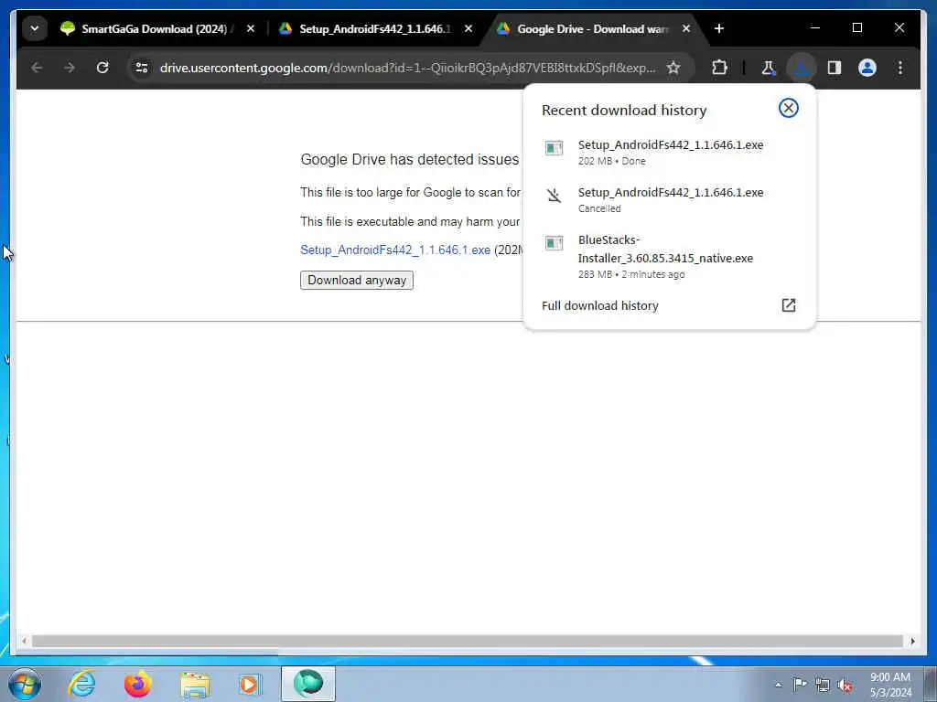Launch Firefox from taskbar
This screenshot has height=702, width=937.
point(138,684)
